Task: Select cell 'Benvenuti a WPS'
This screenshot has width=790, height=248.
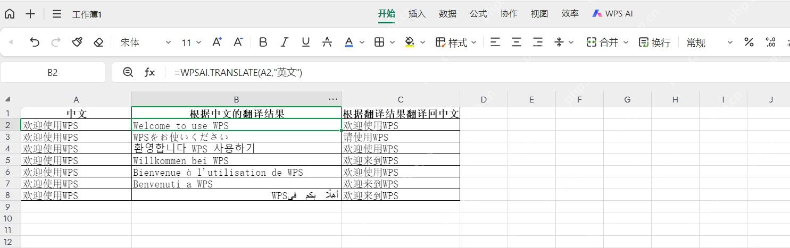Action: 236,183
